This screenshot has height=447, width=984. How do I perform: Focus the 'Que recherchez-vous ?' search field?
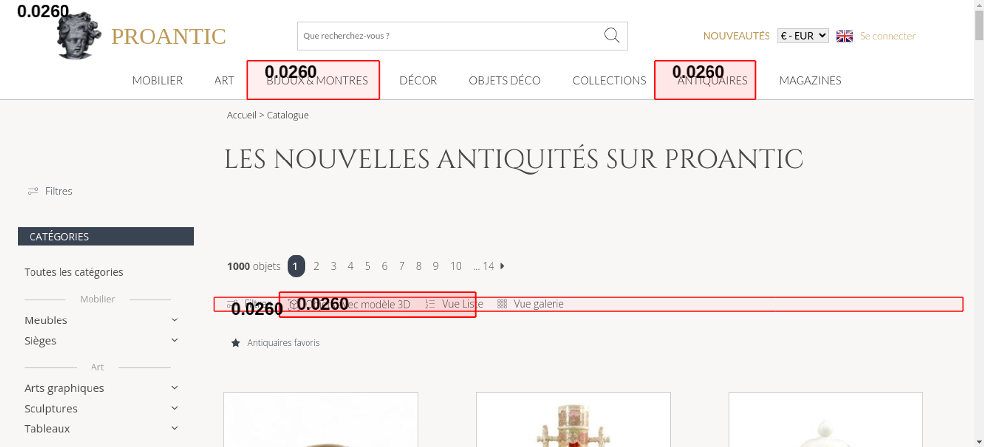click(448, 36)
